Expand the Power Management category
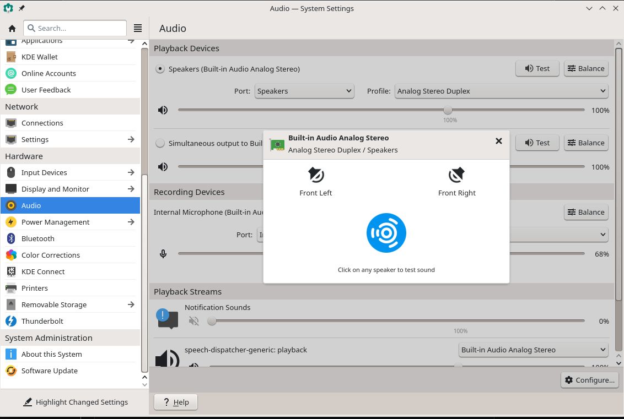Viewport: 624px width, 419px height. coord(131,222)
